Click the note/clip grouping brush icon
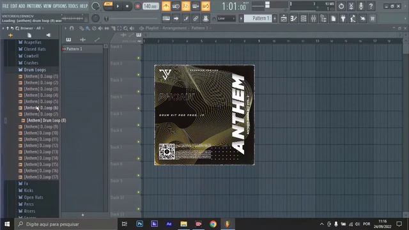The height and width of the screenshot is (230, 409). point(186,19)
